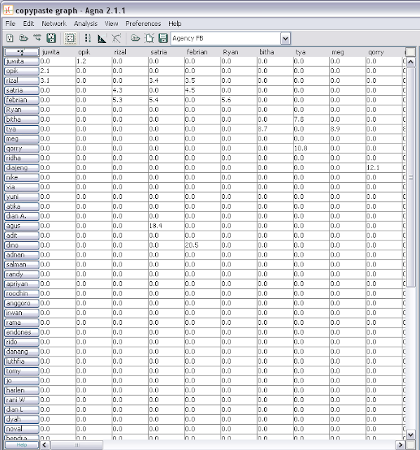This screenshot has width=420, height=450.
Task: Click the vertical scrollbar down arrow
Action: 411,435
